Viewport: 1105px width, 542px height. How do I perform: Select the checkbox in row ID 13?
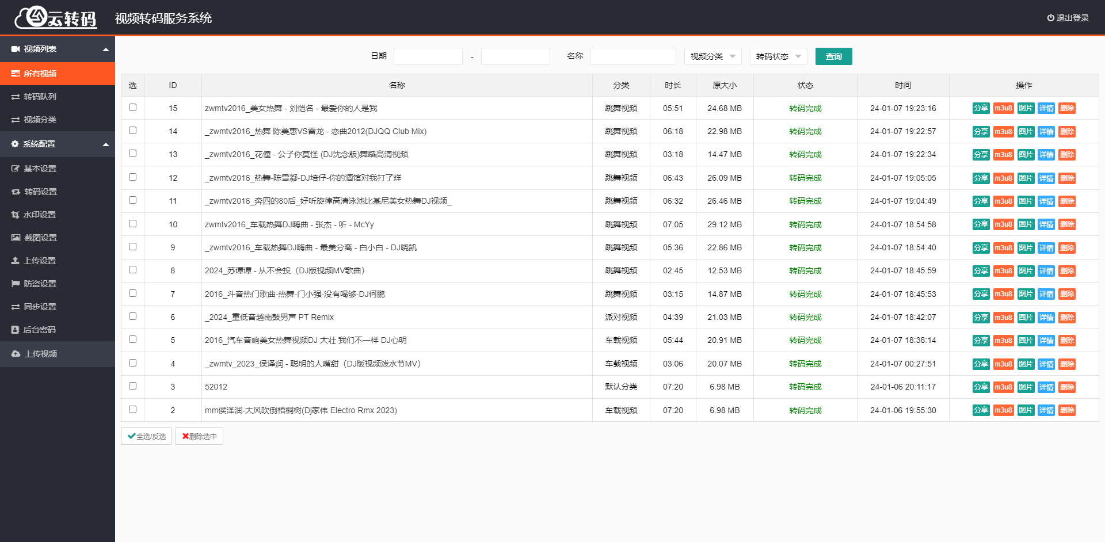click(132, 153)
